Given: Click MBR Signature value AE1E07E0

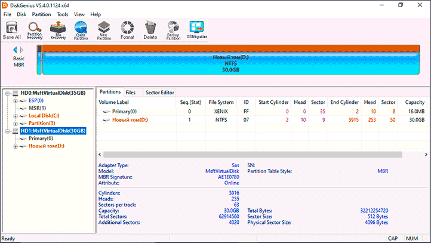Looking at the screenshot, I should pyautogui.click(x=229, y=177).
